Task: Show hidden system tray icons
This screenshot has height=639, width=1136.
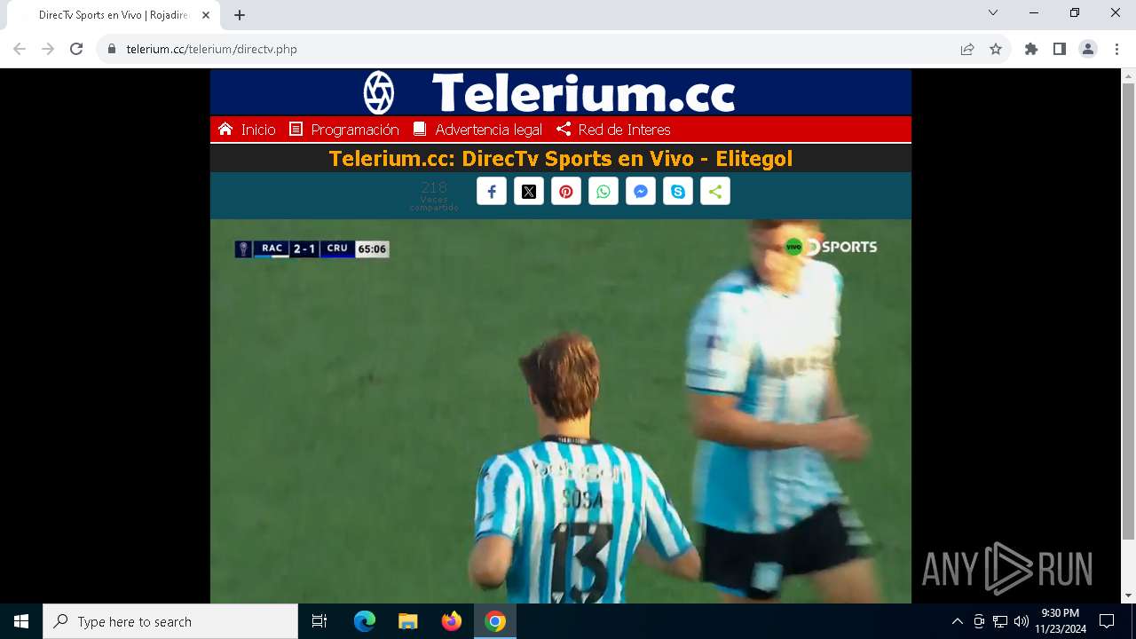Action: click(x=957, y=621)
